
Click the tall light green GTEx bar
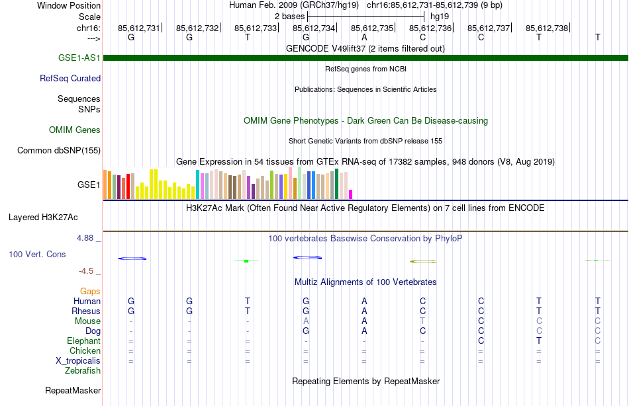pos(300,183)
